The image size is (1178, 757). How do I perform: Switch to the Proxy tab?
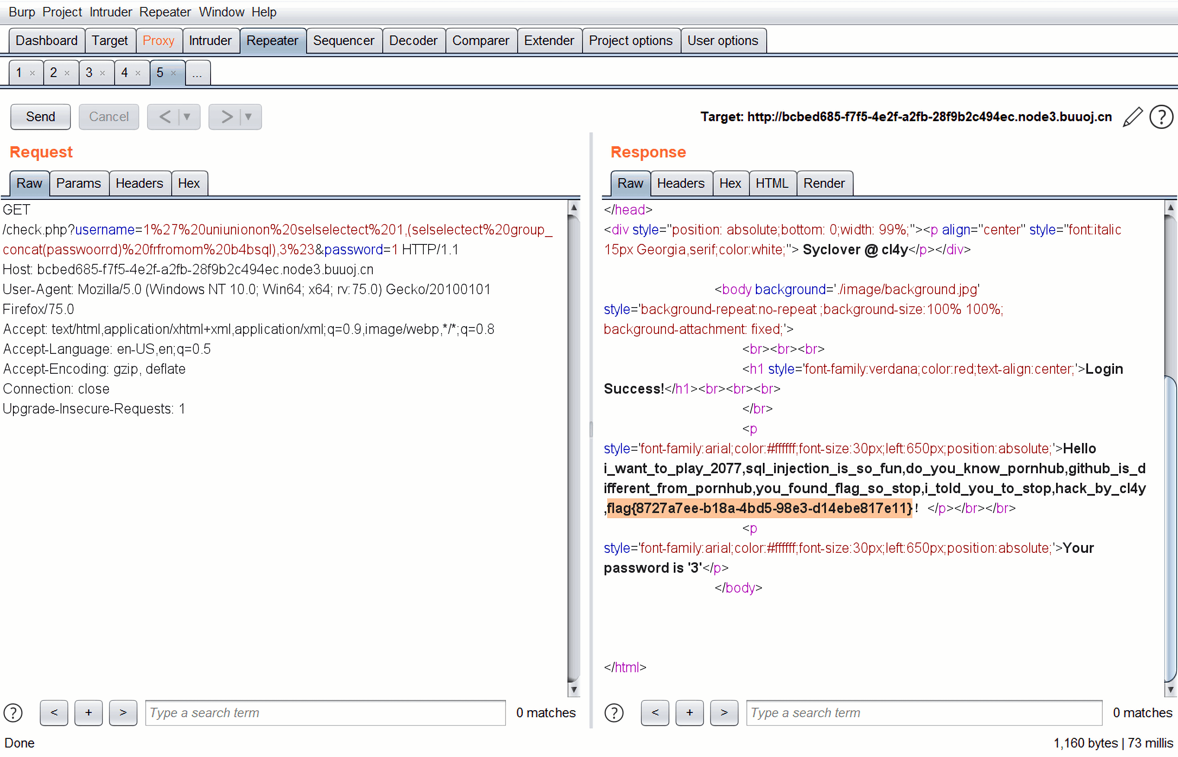158,40
